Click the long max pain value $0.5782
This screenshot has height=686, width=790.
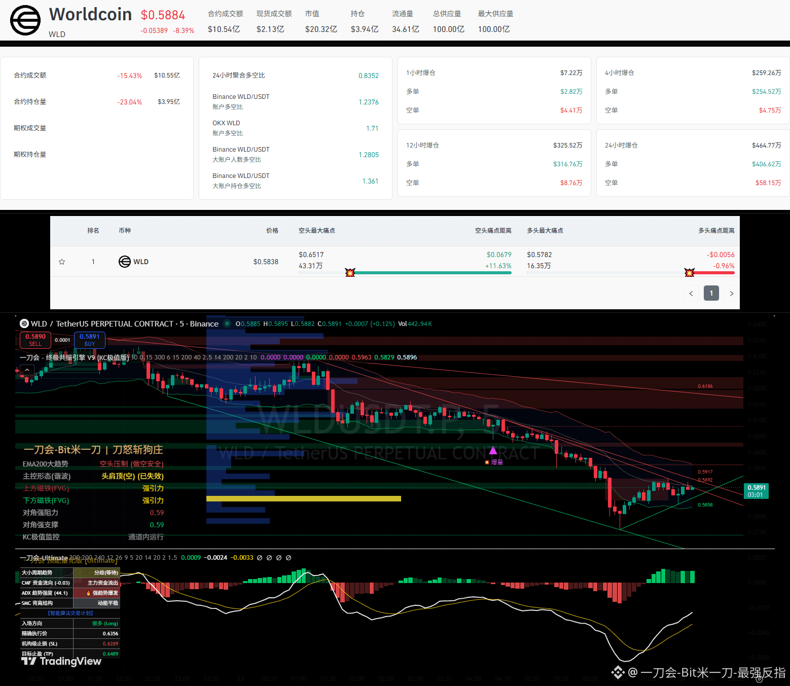pos(540,255)
